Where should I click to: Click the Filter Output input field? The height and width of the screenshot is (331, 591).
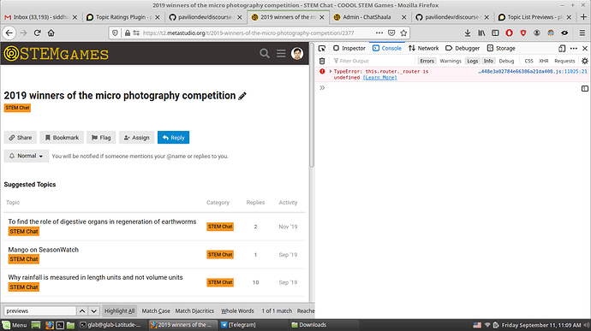tap(373, 61)
